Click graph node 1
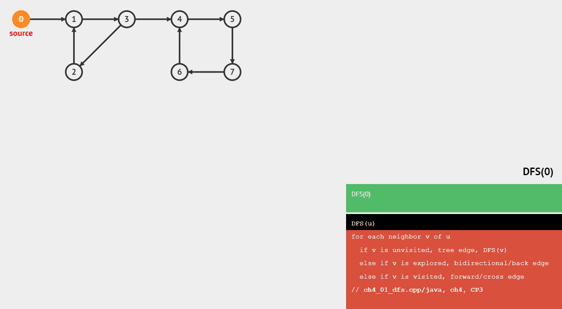This screenshot has height=309, width=562. [74, 19]
